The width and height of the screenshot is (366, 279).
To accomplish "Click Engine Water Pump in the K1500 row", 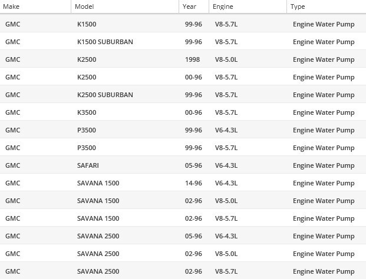I will (324, 24).
